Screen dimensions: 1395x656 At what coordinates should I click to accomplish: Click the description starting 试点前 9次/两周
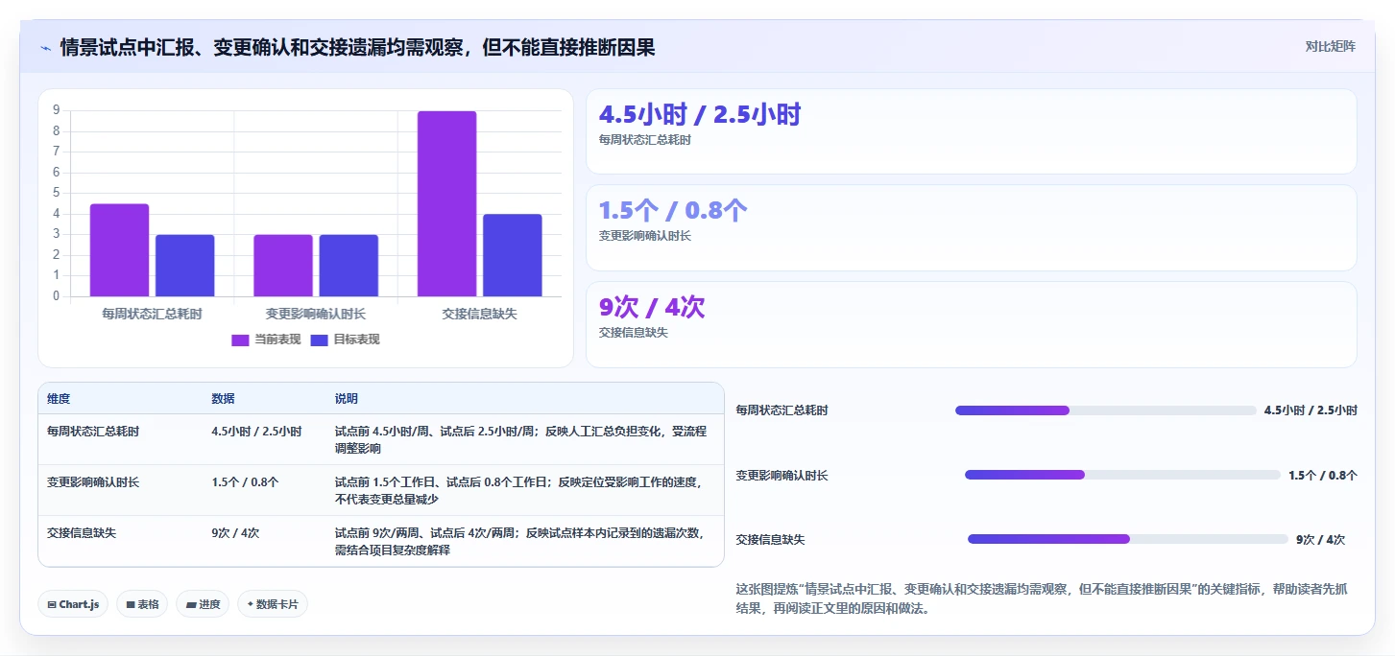[x=519, y=542]
